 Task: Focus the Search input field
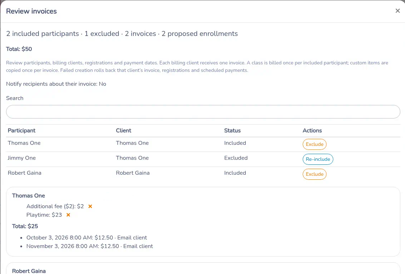coord(203,112)
